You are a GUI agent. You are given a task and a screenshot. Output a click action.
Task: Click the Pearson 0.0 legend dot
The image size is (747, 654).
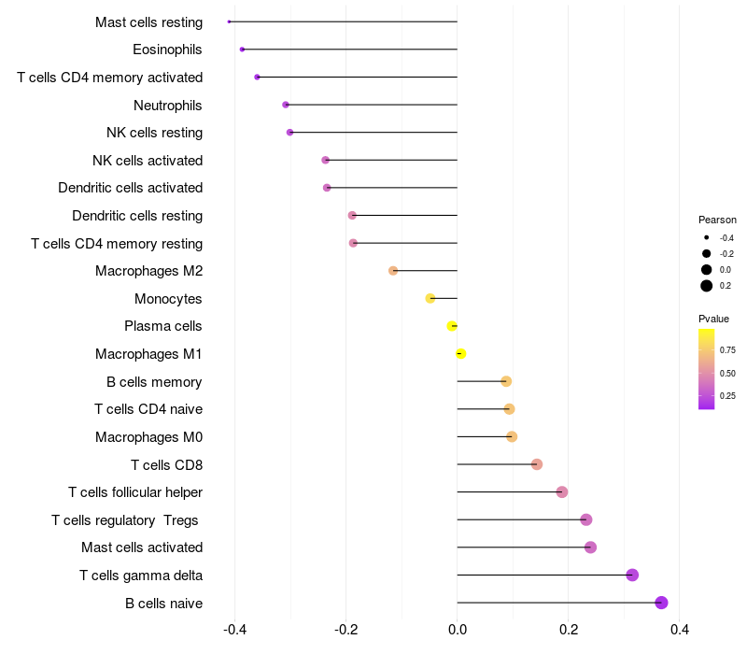tap(707, 270)
